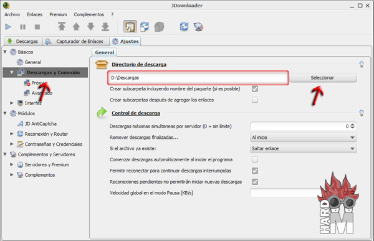Screen dimensions: 374x241
Task: Open the Complementos menu
Action: 89,14
